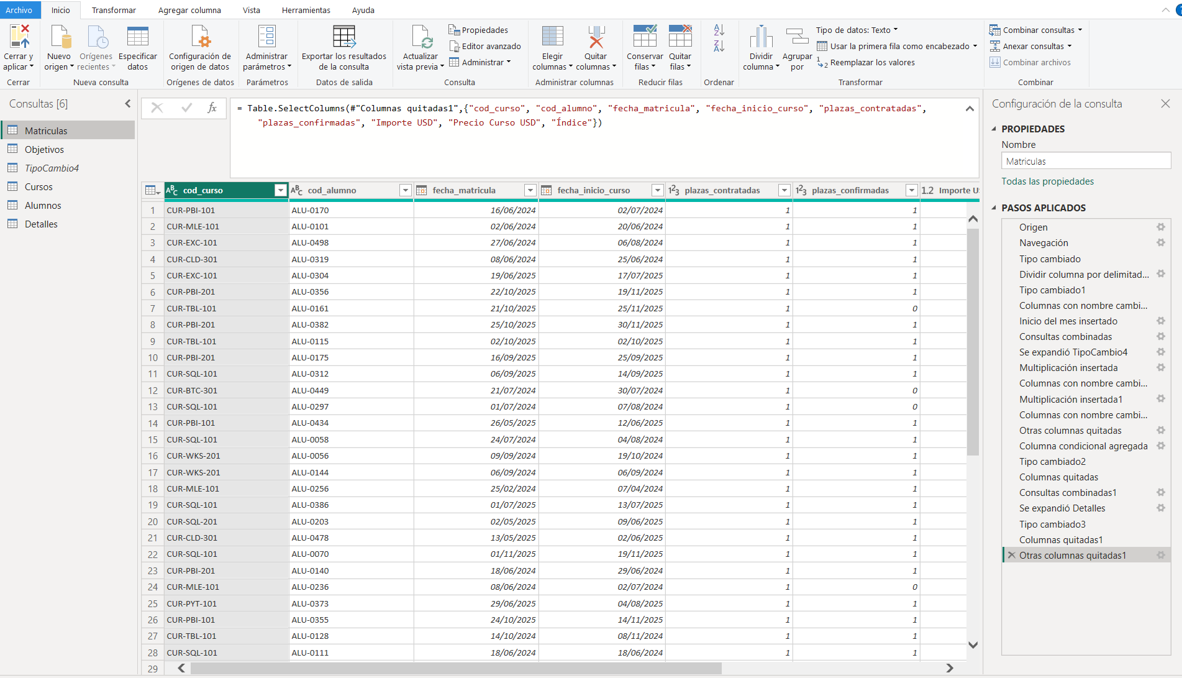The image size is (1182, 678).
Task: Open Editor avanzado
Action: pyautogui.click(x=485, y=46)
